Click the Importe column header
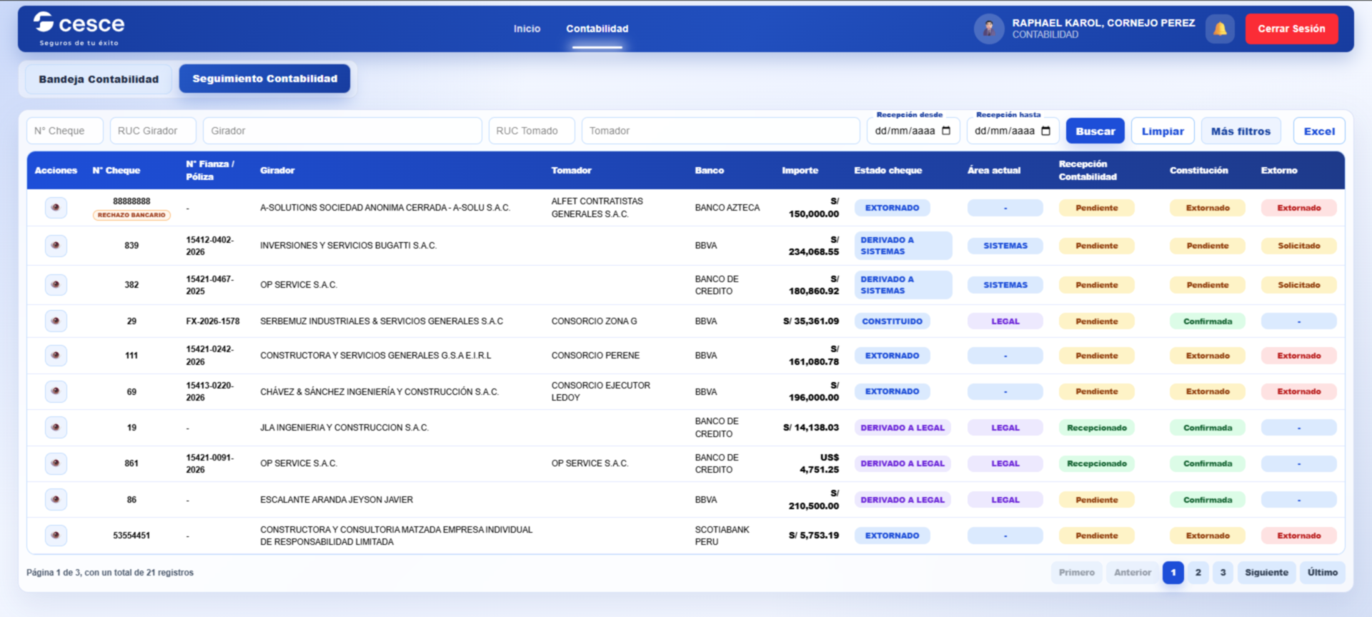This screenshot has width=1372, height=617. click(800, 171)
